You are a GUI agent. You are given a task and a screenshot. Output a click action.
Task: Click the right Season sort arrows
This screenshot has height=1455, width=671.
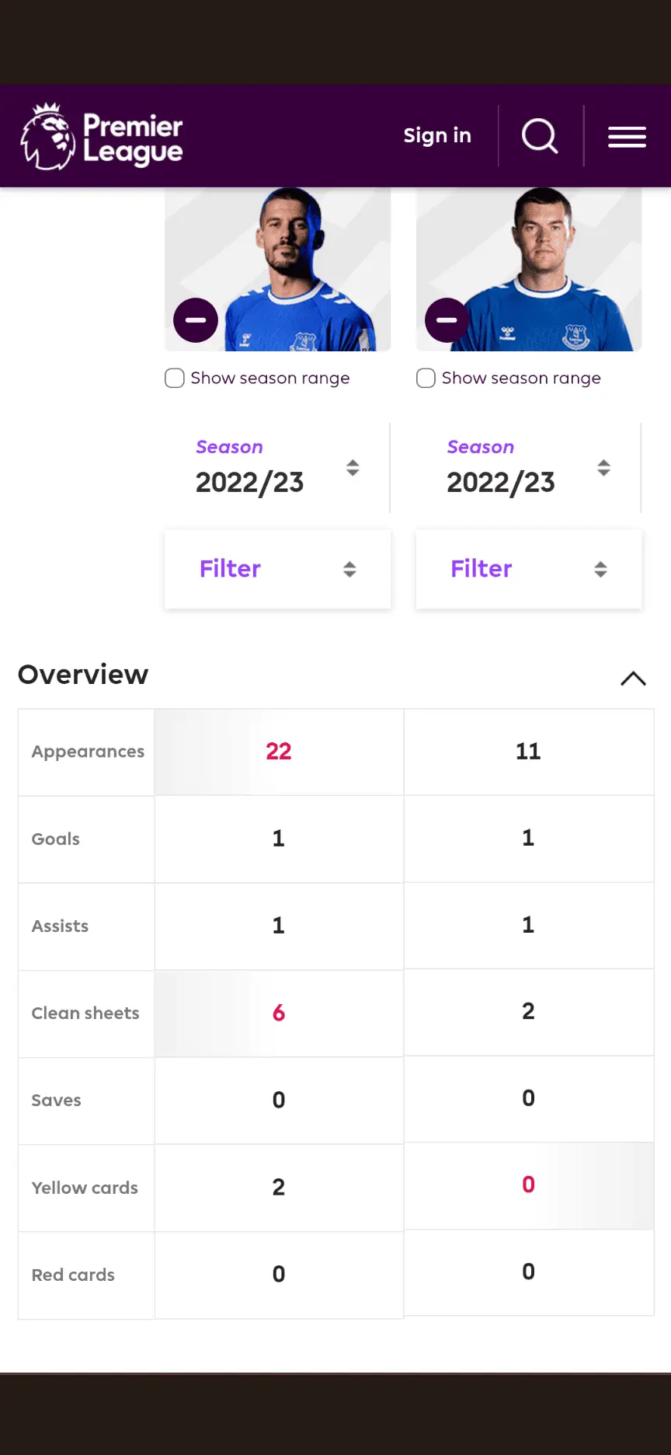603,468
